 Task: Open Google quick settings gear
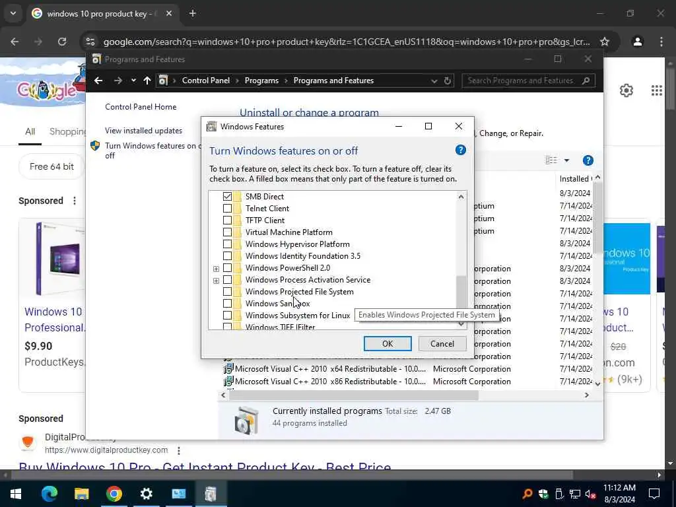626,90
